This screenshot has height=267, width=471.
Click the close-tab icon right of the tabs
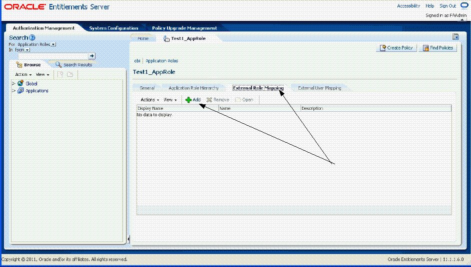click(455, 37)
